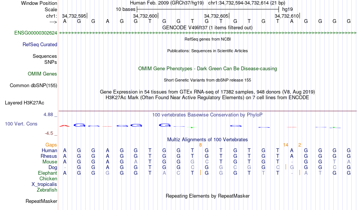Select the X_tropicalis row label
The width and height of the screenshot is (357, 210).
[44, 184]
